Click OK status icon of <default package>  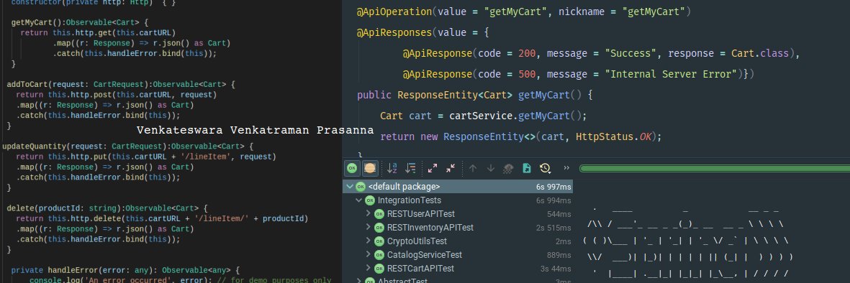click(361, 187)
